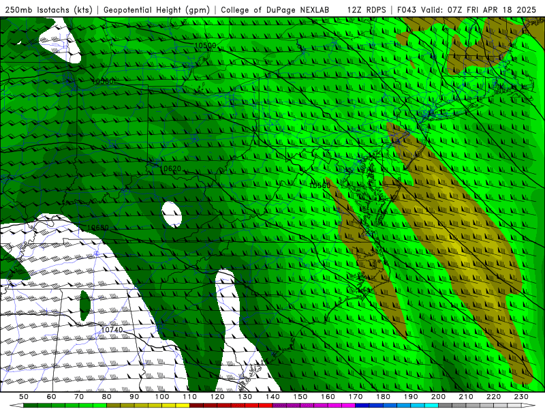This screenshot has height=409, width=545.
Task: Click the '100' value on the color scale
Action: coord(162,397)
